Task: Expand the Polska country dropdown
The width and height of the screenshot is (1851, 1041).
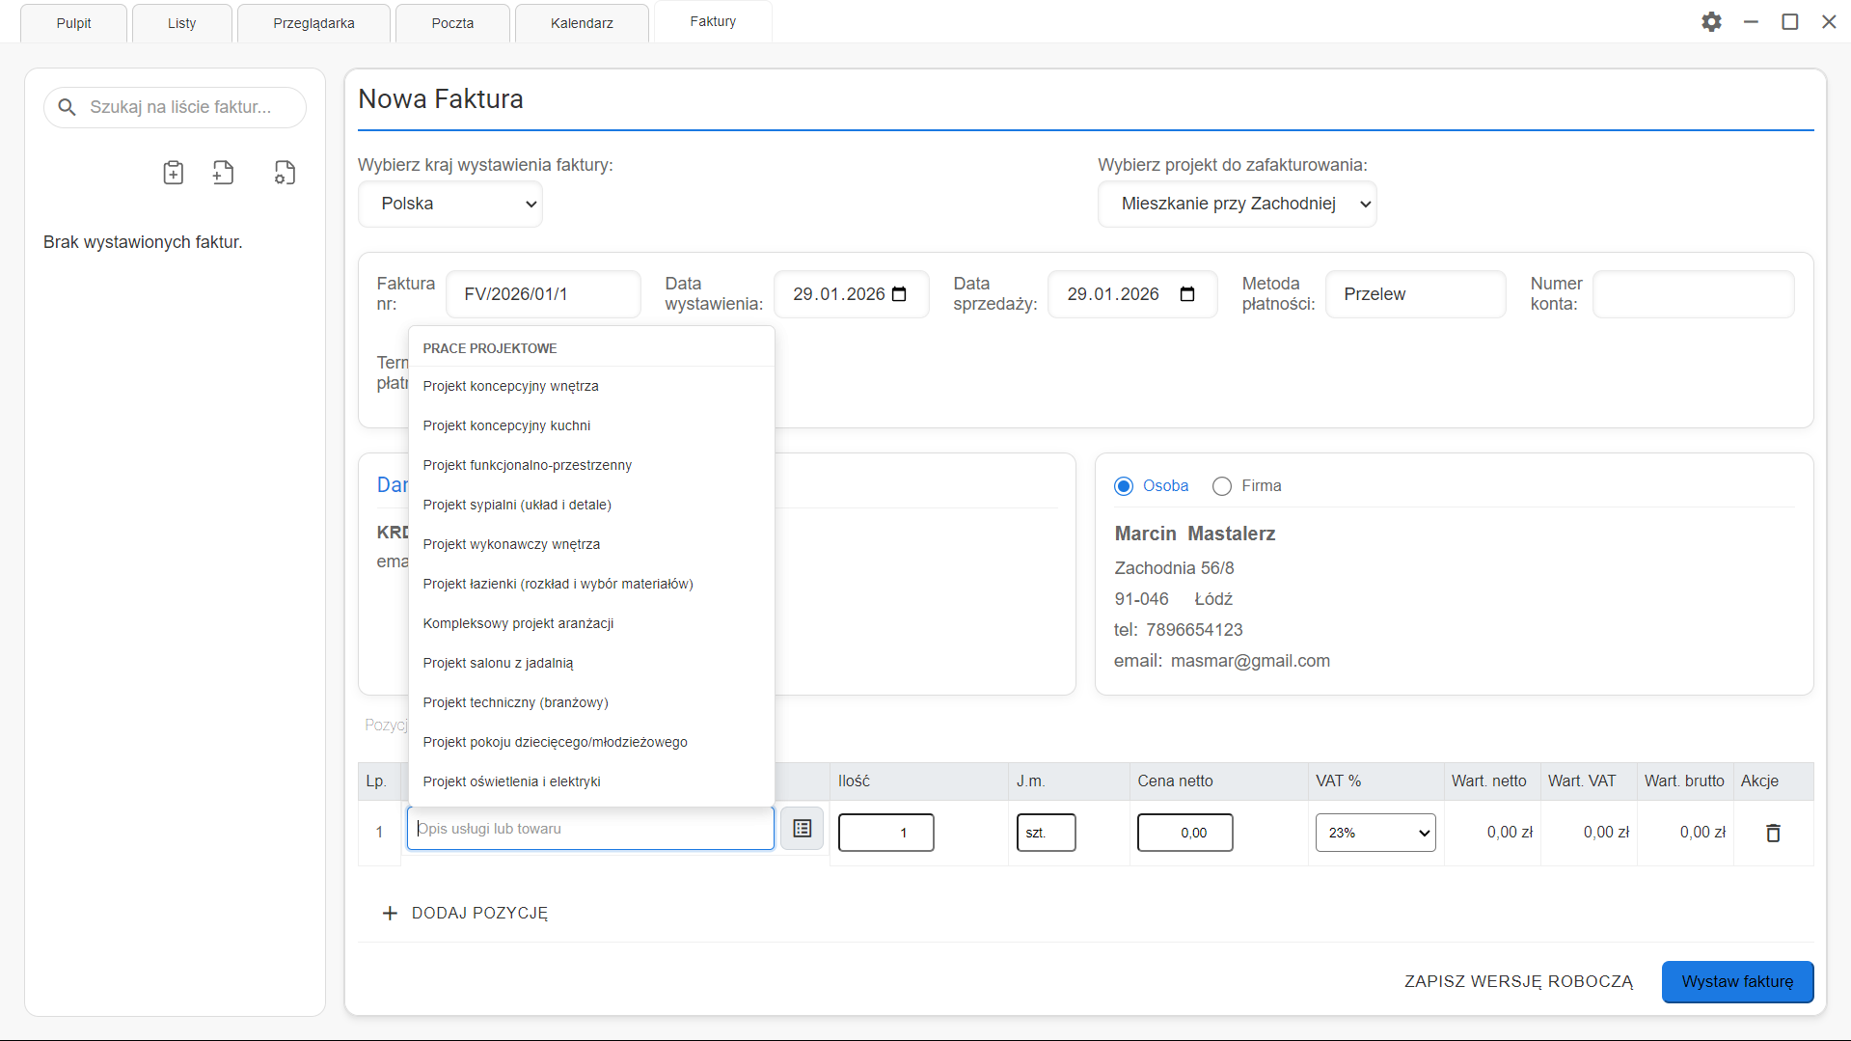Action: 450,204
